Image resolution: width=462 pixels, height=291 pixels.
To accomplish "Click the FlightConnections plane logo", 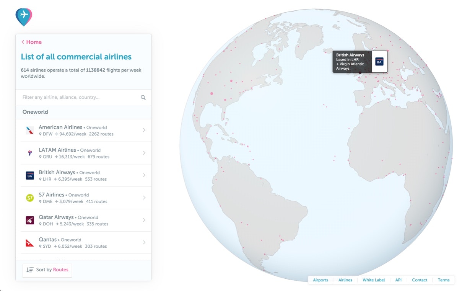I will tap(24, 17).
